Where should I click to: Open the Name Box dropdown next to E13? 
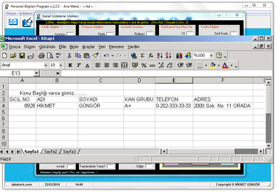36,73
